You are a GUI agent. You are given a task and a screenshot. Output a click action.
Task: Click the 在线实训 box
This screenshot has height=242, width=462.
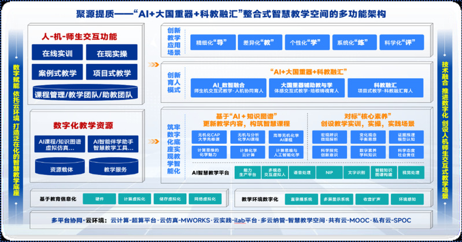click(x=57, y=53)
